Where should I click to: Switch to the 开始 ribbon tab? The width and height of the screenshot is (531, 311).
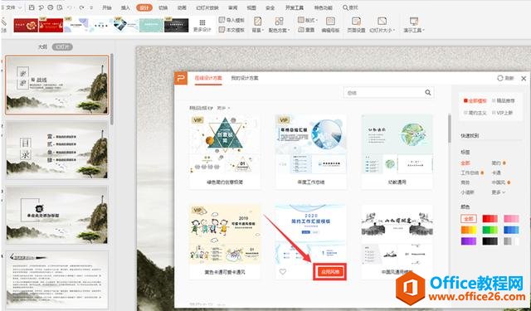pos(107,7)
